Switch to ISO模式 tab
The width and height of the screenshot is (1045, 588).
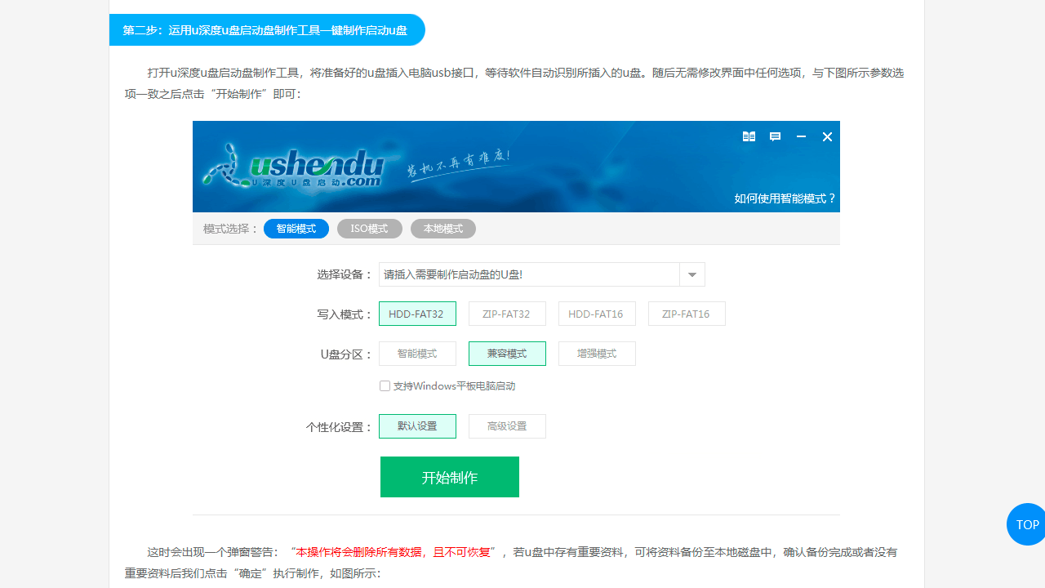[x=369, y=229]
